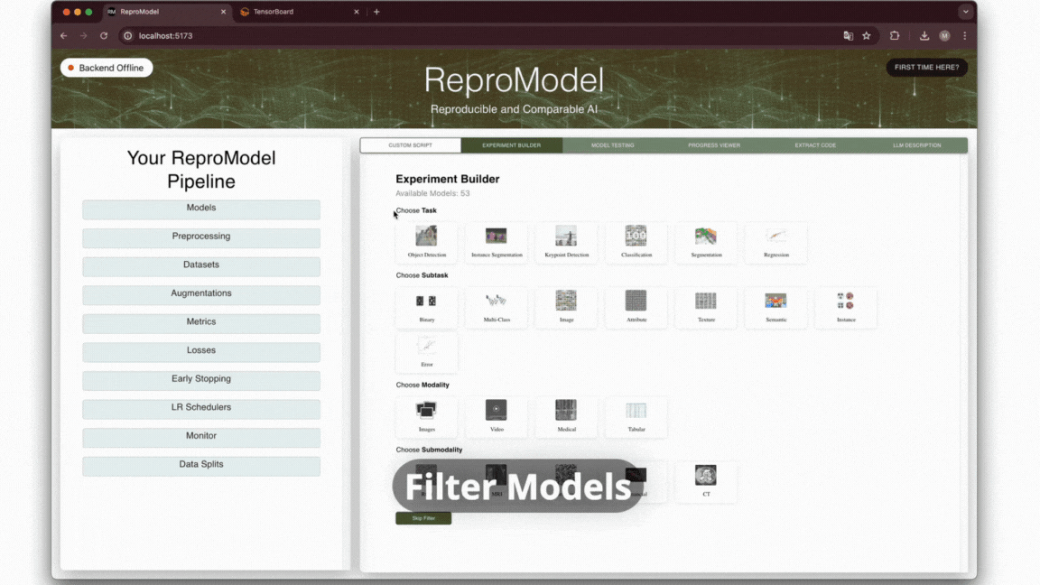
Task: Select the Object Detection task card
Action: 426,242
